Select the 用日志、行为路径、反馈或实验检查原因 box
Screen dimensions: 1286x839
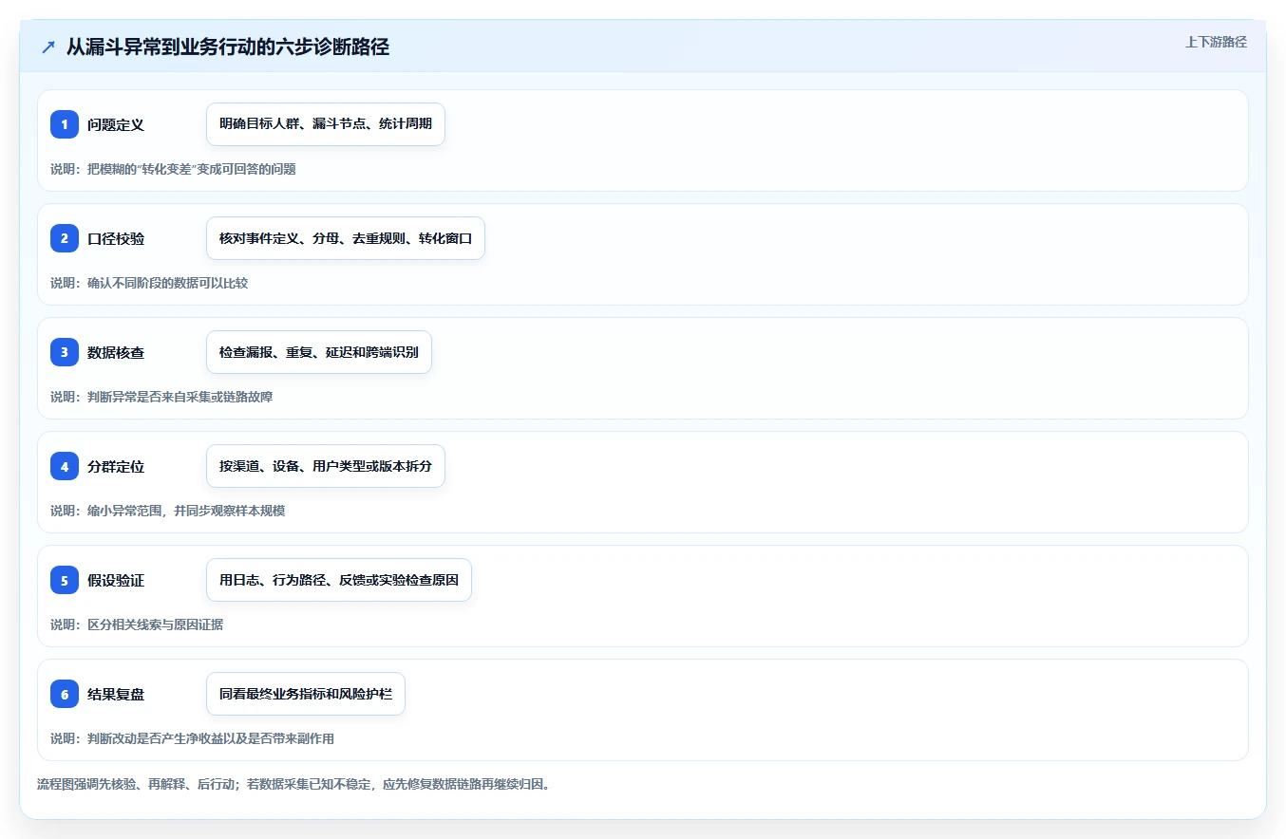click(339, 580)
